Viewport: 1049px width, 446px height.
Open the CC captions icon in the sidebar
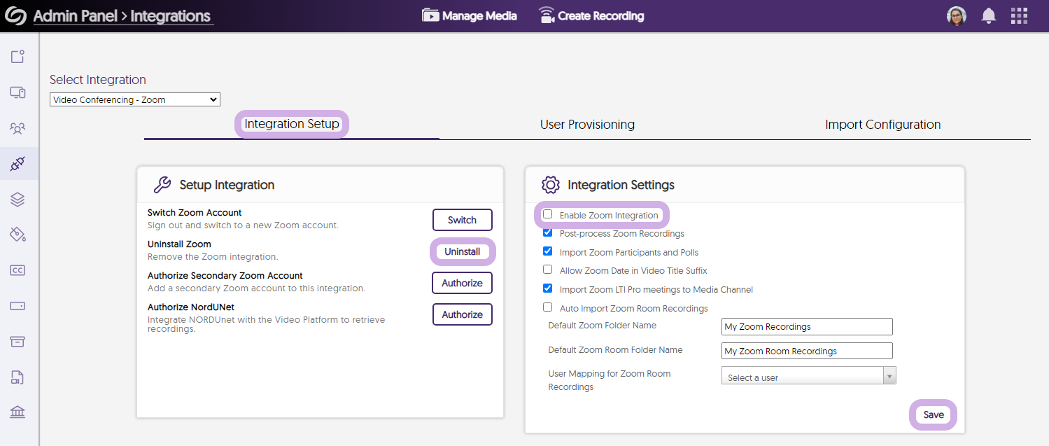pyautogui.click(x=18, y=270)
